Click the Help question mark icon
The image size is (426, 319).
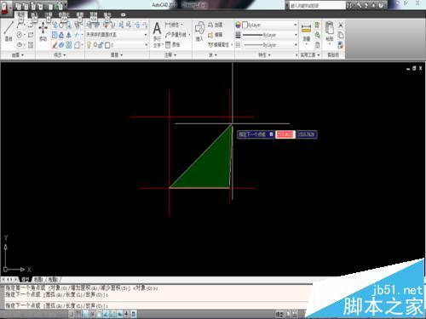tap(381, 5)
